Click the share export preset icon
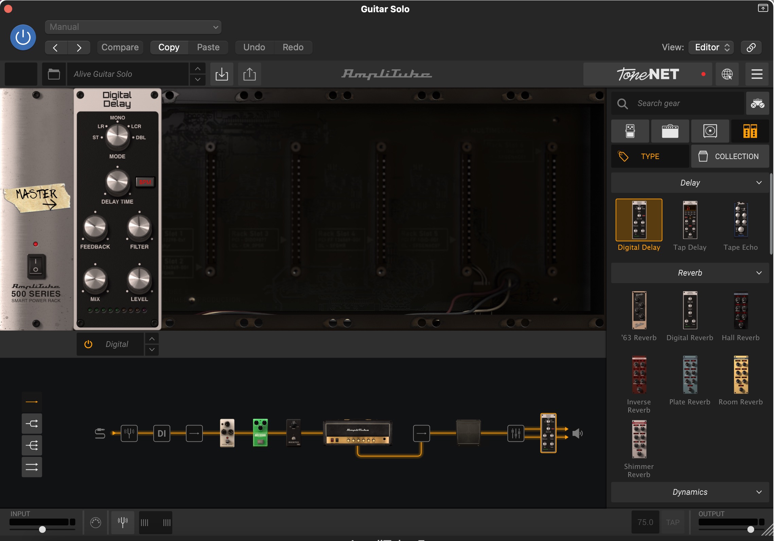 [x=249, y=74]
